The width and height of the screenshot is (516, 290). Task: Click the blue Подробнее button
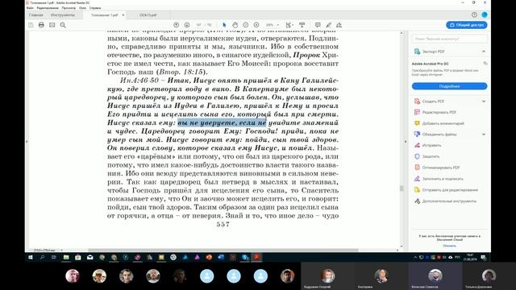(450, 86)
